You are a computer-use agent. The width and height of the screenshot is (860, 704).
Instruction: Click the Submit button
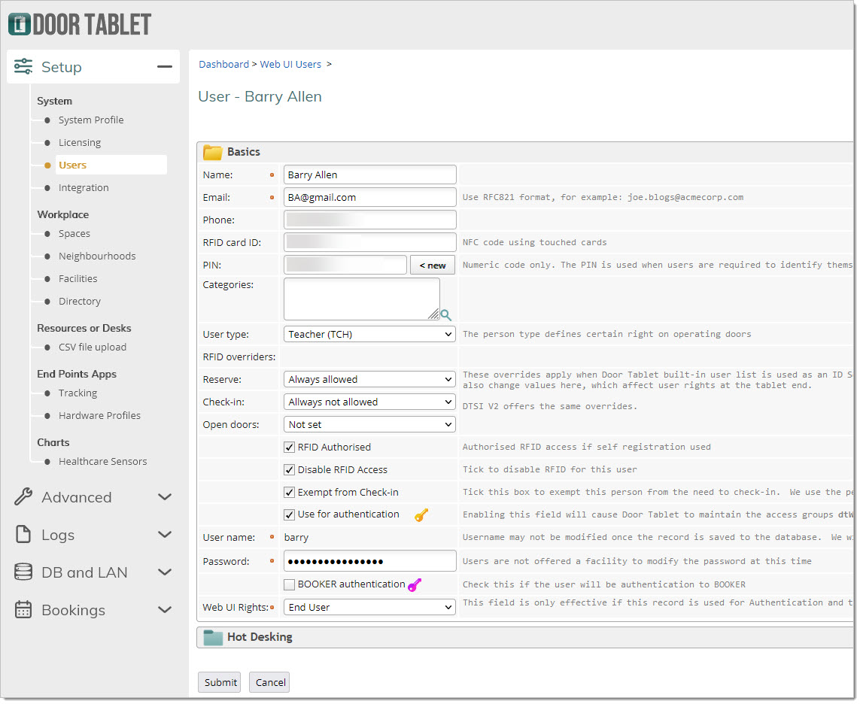tap(220, 683)
